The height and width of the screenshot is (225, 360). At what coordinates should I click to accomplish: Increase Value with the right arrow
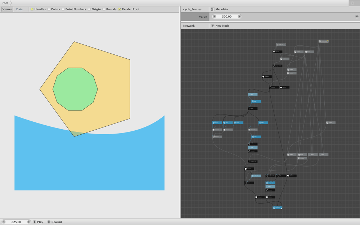239,17
